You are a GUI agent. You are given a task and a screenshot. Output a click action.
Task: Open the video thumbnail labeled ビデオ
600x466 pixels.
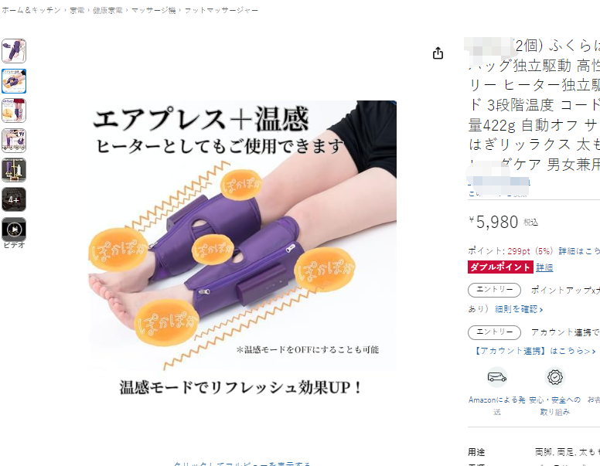14,230
